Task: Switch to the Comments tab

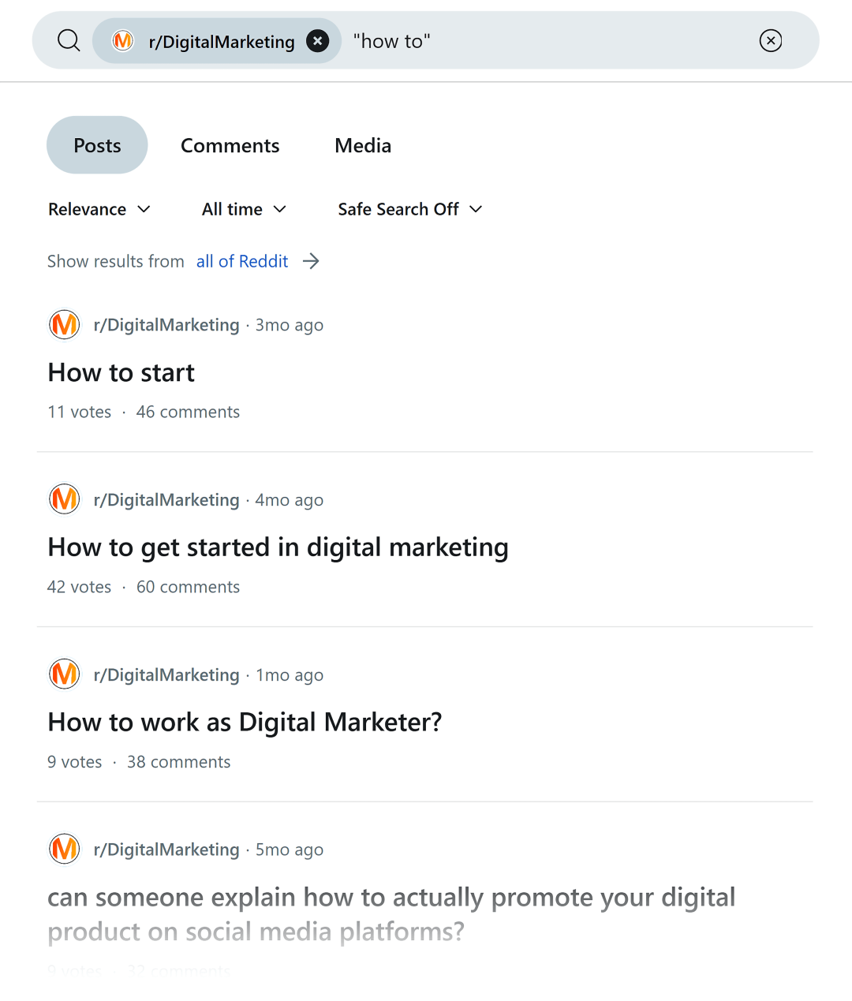Action: 230,145
